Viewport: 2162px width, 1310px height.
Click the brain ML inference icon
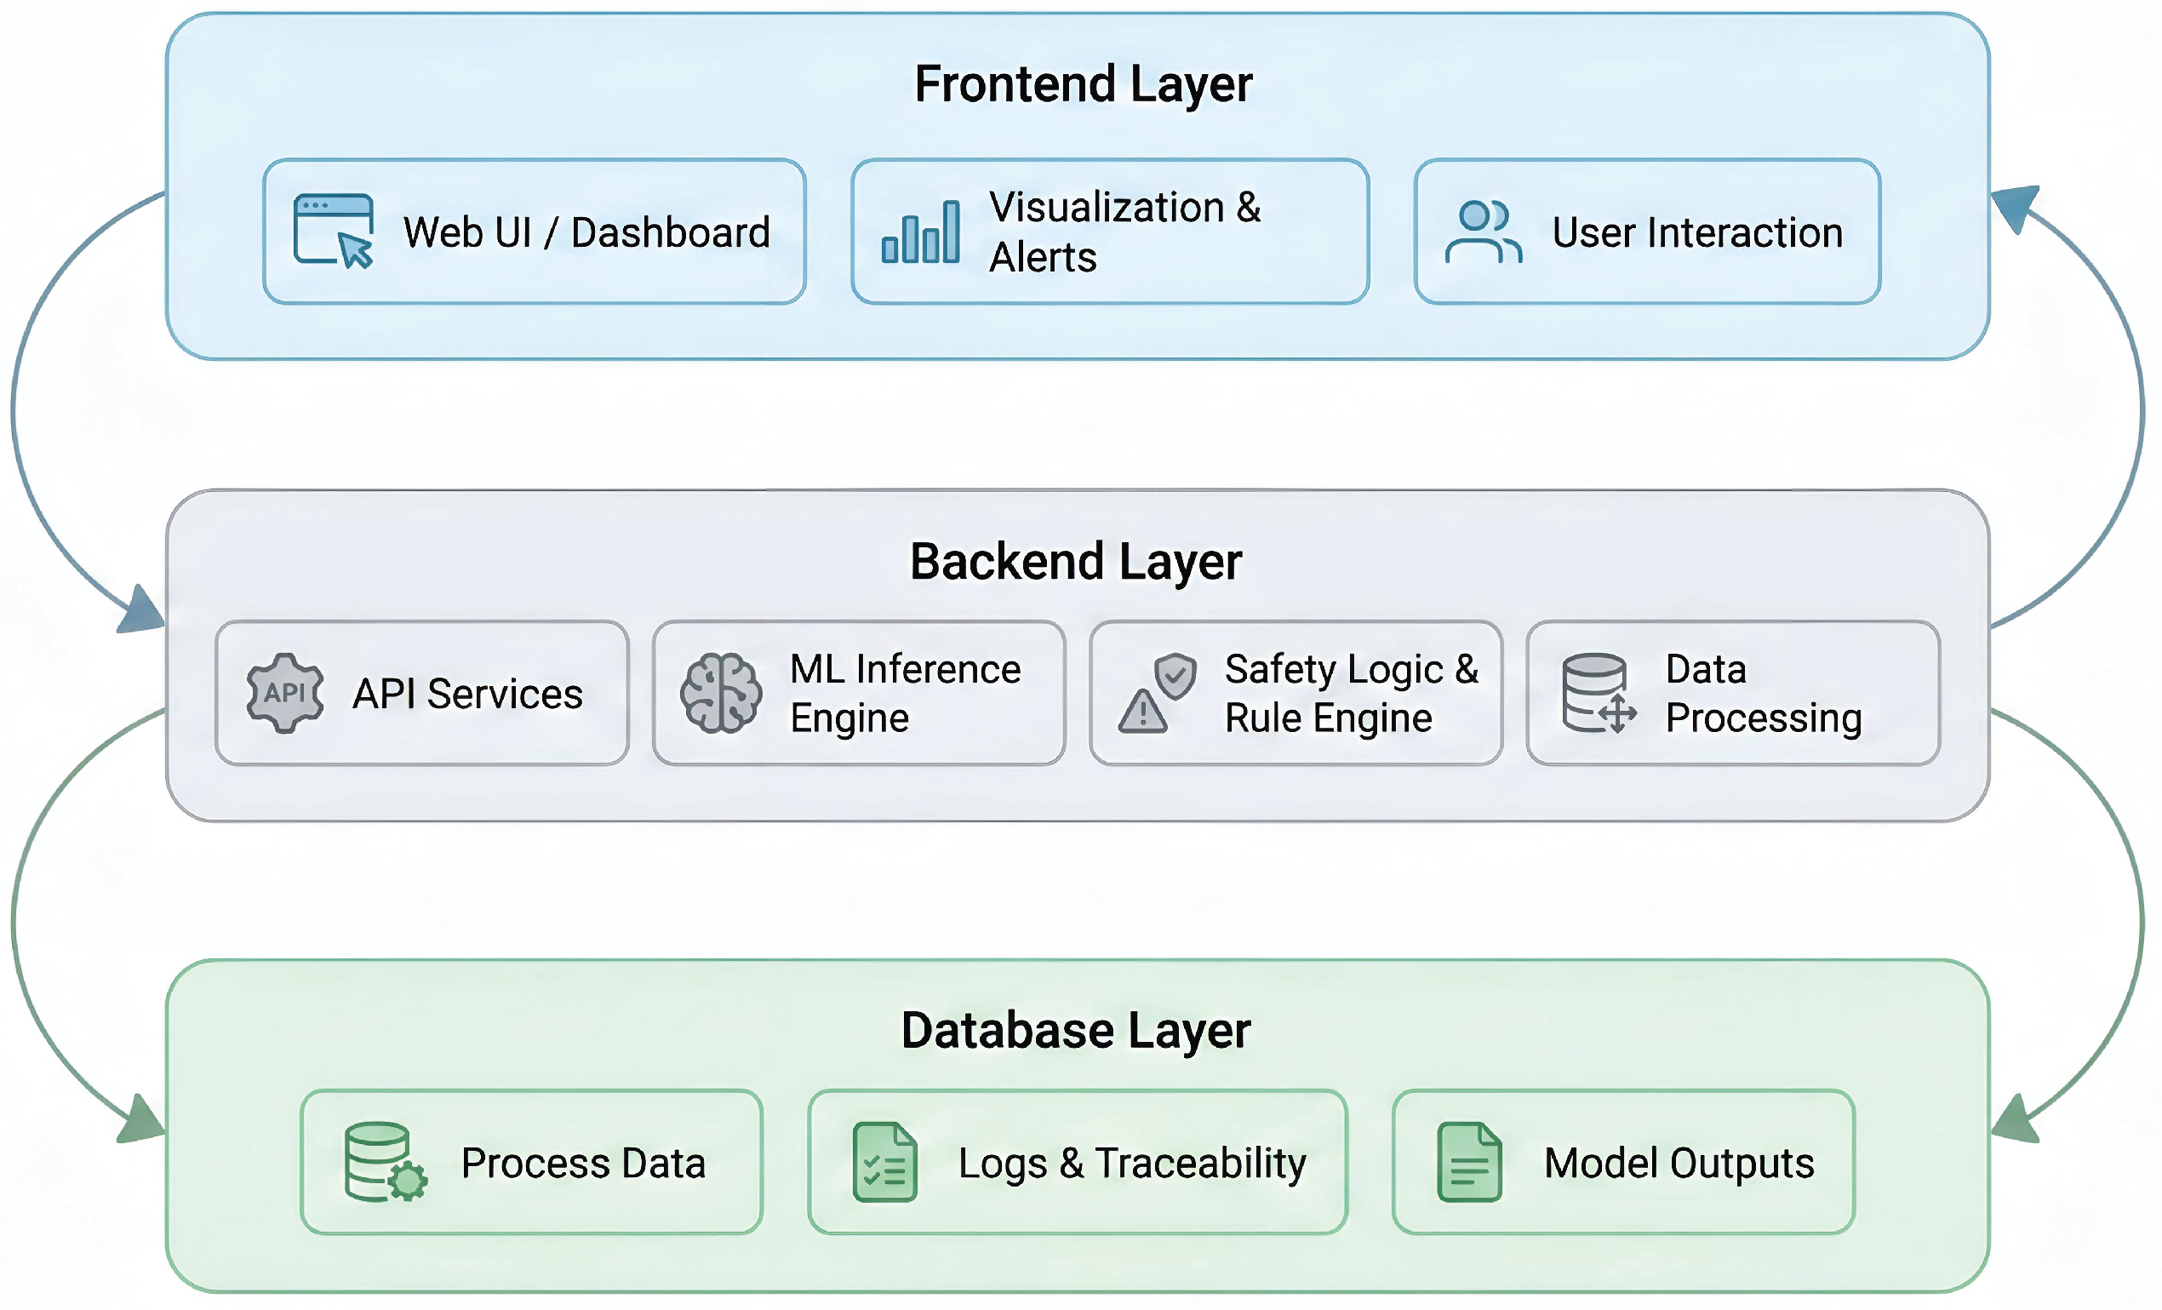721,693
